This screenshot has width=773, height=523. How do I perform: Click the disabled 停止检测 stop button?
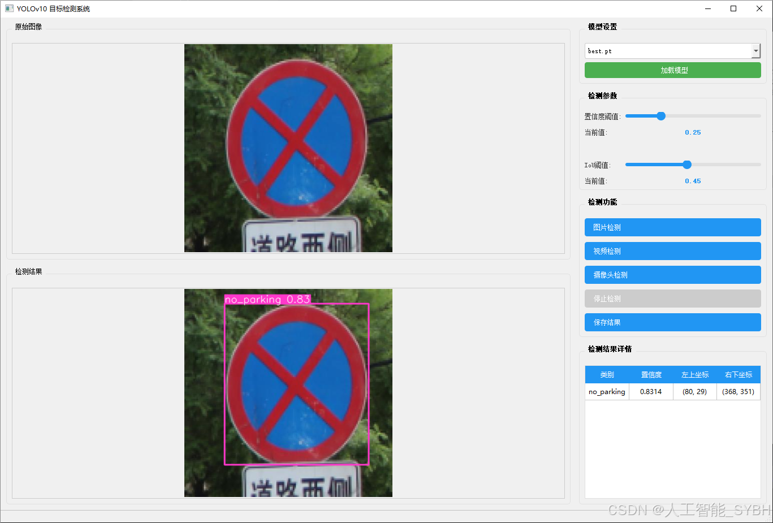[672, 299]
